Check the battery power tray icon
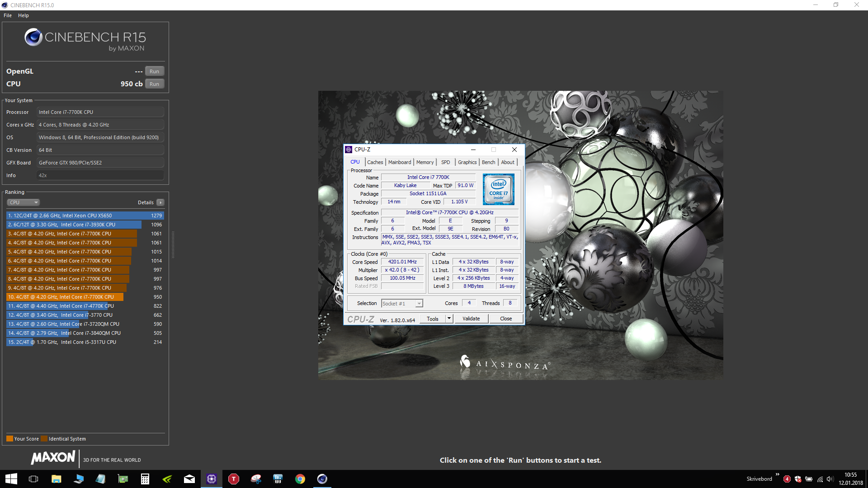This screenshot has width=868, height=488. (809, 479)
